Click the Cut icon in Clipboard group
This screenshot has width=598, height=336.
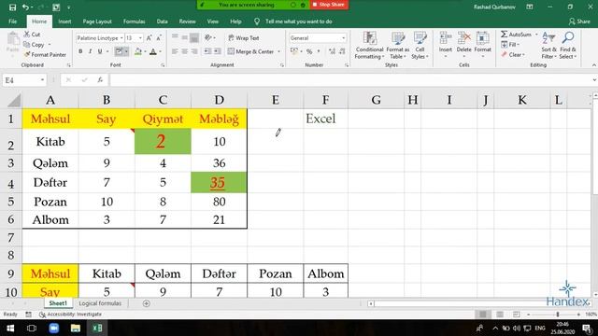click(x=27, y=35)
